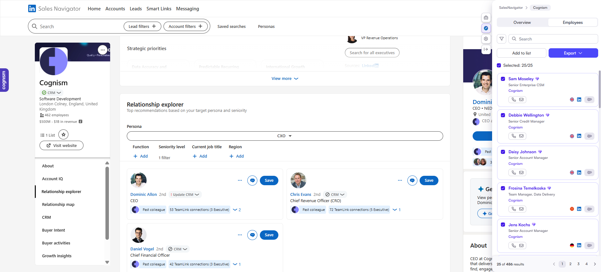Open Sam Moseley's LinkedIn profile icon
601x272 pixels.
click(x=579, y=100)
